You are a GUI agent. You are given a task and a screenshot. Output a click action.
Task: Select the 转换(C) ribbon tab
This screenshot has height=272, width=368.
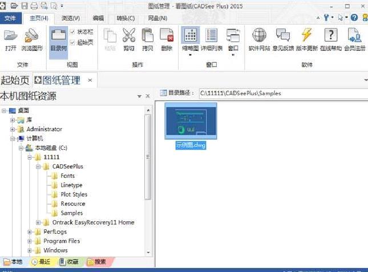pyautogui.click(x=126, y=18)
